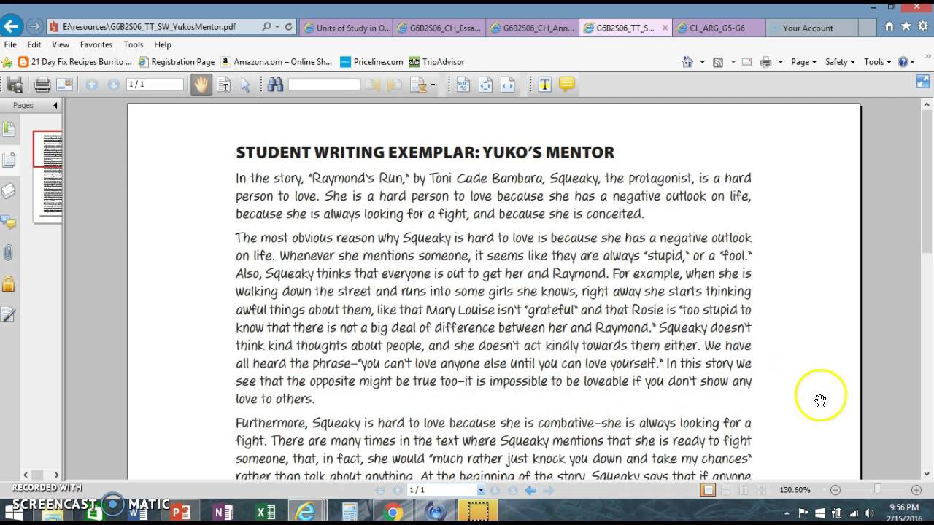Click the RSS feeds icon in command bar

[718, 62]
